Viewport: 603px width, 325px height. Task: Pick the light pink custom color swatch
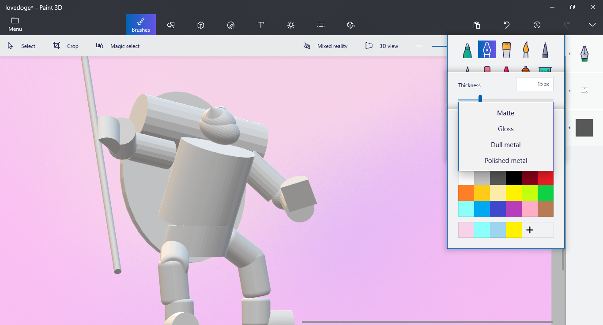point(466,230)
